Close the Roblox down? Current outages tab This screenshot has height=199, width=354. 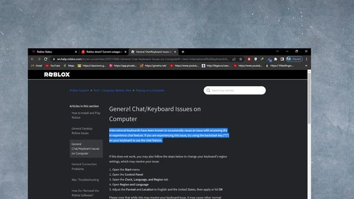click(126, 52)
